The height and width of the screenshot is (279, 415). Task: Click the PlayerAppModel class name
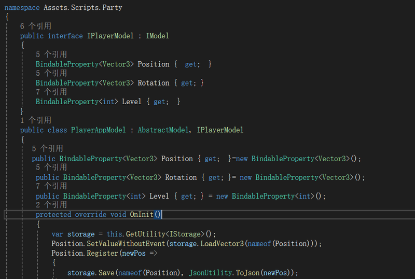point(99,130)
